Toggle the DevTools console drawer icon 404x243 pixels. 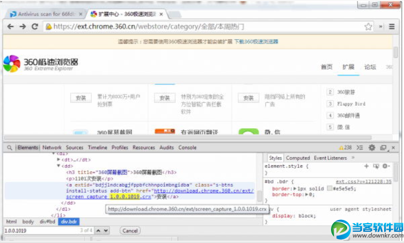[x=359, y=148]
